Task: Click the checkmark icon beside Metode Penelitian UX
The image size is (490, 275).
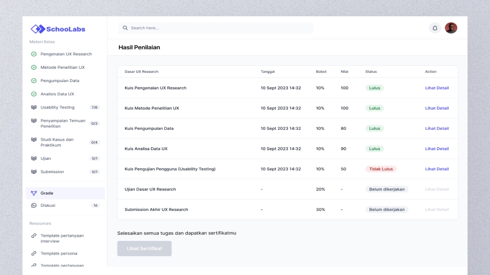Action: (34, 67)
